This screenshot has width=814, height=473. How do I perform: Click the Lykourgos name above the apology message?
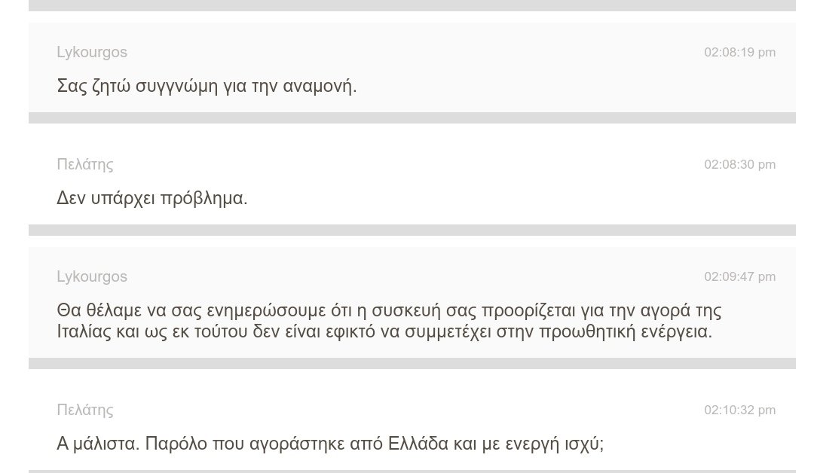(x=92, y=53)
